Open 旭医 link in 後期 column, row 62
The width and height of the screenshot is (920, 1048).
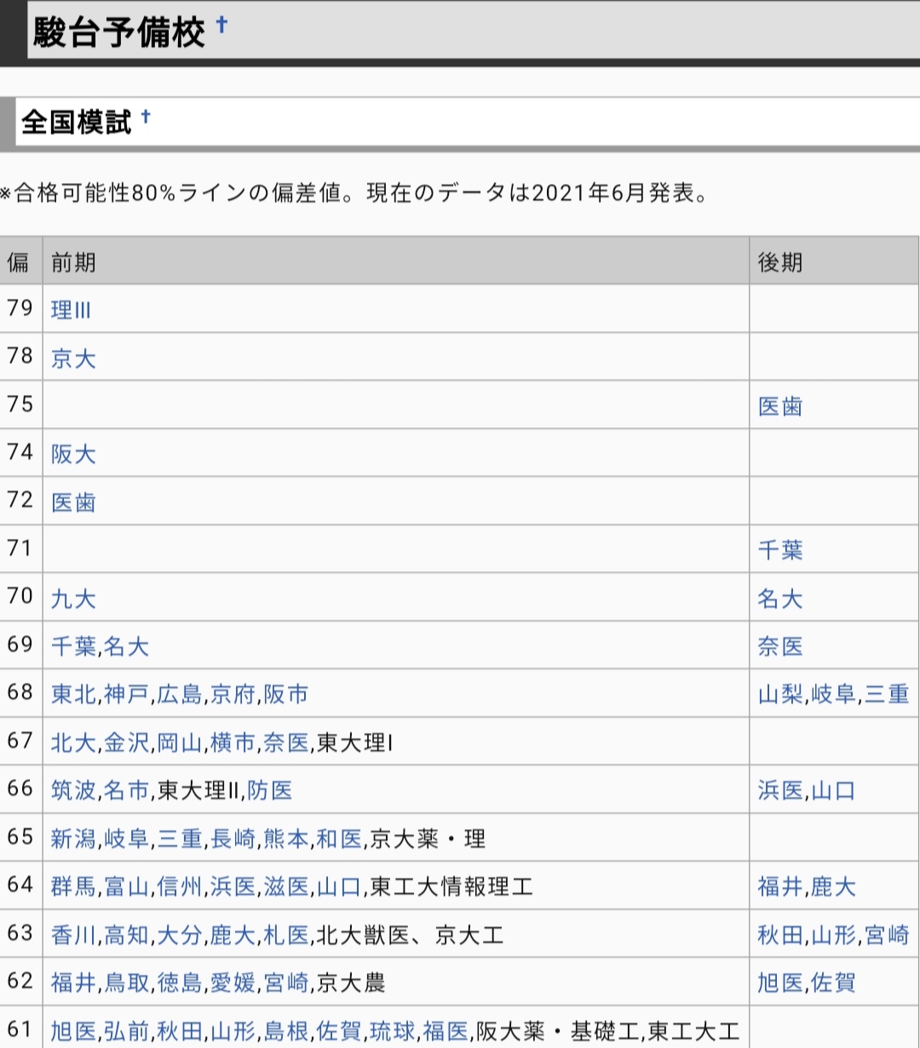coord(780,982)
